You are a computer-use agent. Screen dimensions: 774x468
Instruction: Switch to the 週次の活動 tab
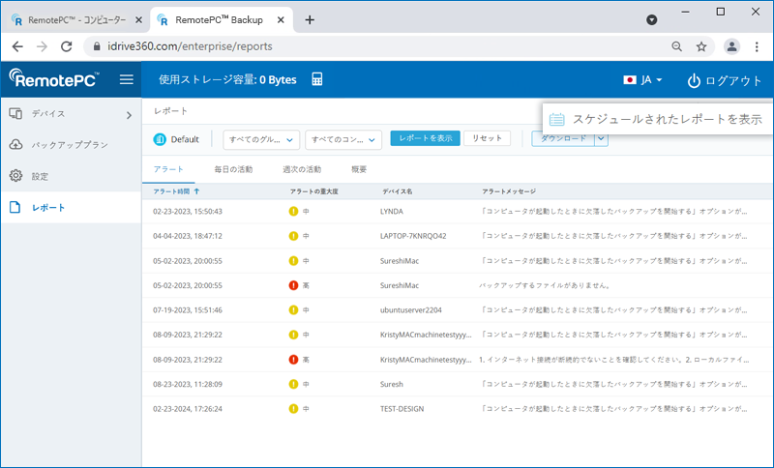[302, 169]
